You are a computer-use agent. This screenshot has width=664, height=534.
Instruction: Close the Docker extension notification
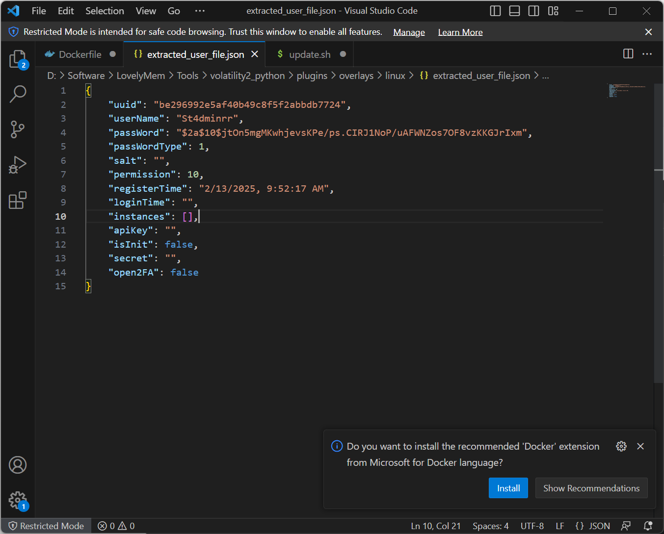[640, 446]
